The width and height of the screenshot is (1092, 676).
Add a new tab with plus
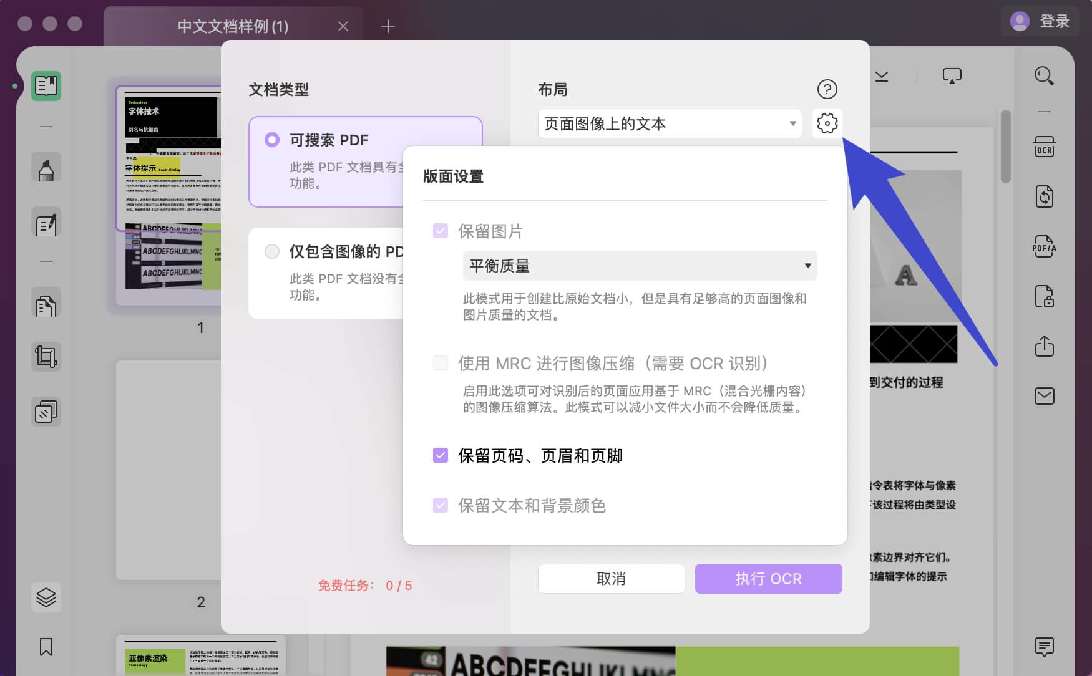coord(388,26)
